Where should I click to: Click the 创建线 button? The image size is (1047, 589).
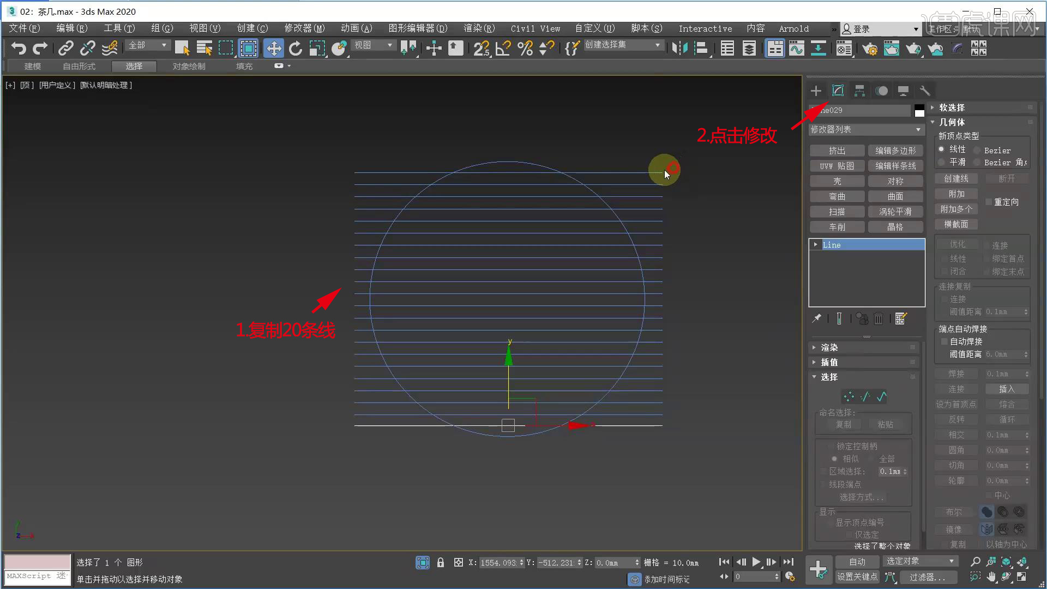956,179
